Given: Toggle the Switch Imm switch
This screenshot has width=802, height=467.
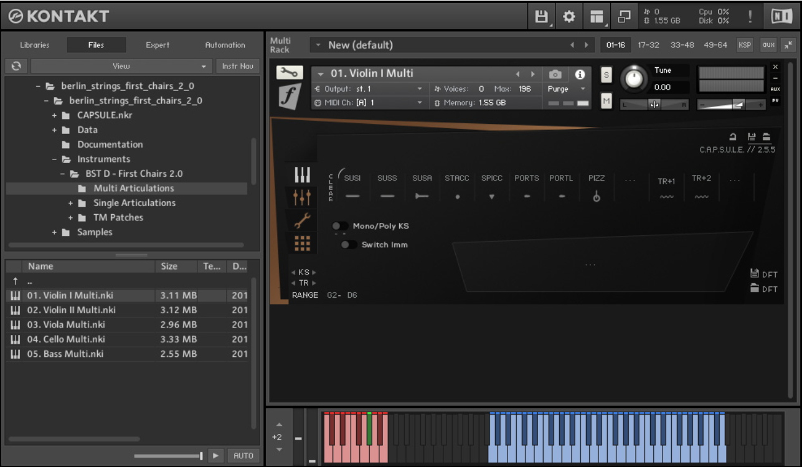Looking at the screenshot, I should (x=349, y=245).
